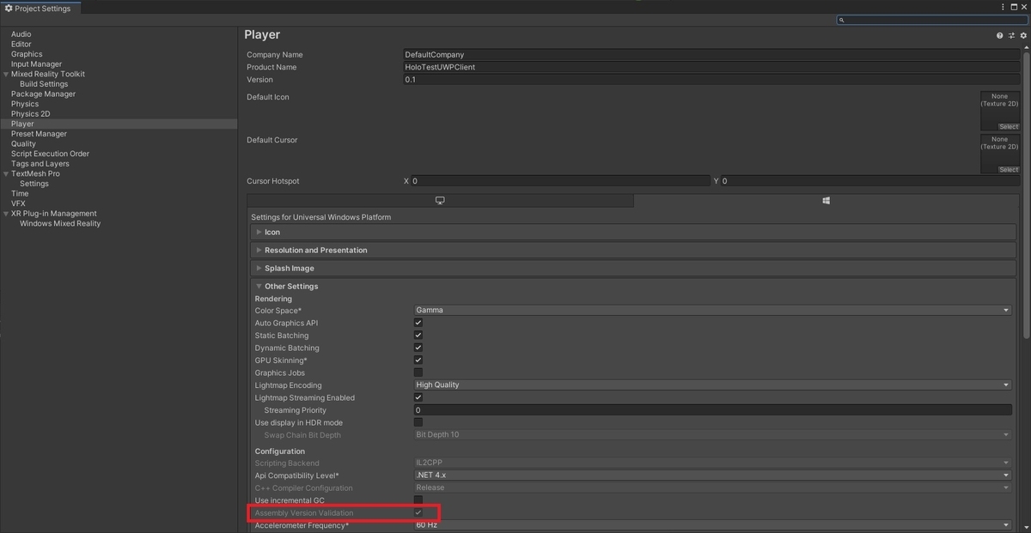Toggle the Static Batching checkbox
Viewport: 1031px width, 533px height.
(x=418, y=335)
